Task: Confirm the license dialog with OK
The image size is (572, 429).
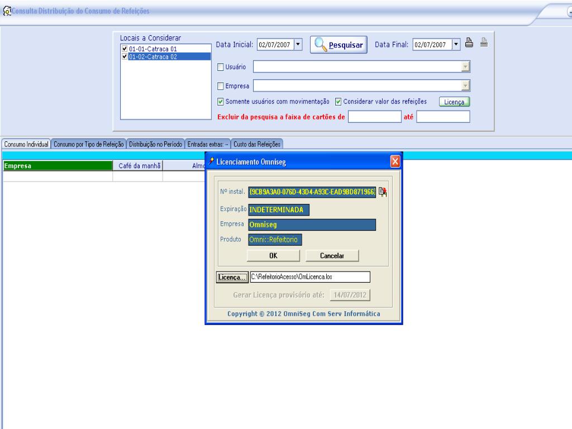Action: tap(273, 256)
